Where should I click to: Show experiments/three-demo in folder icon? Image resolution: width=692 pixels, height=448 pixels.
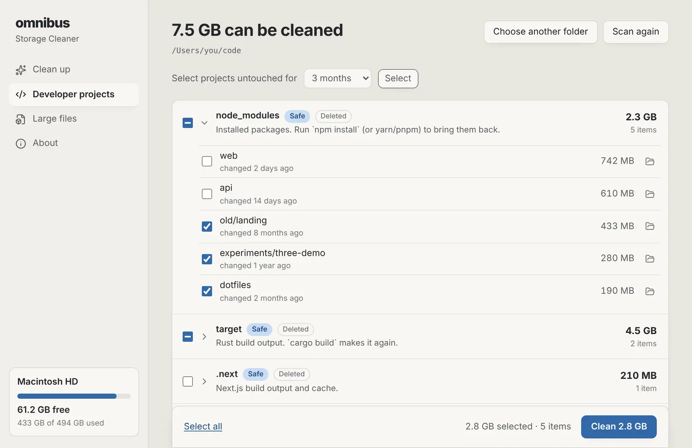(650, 259)
